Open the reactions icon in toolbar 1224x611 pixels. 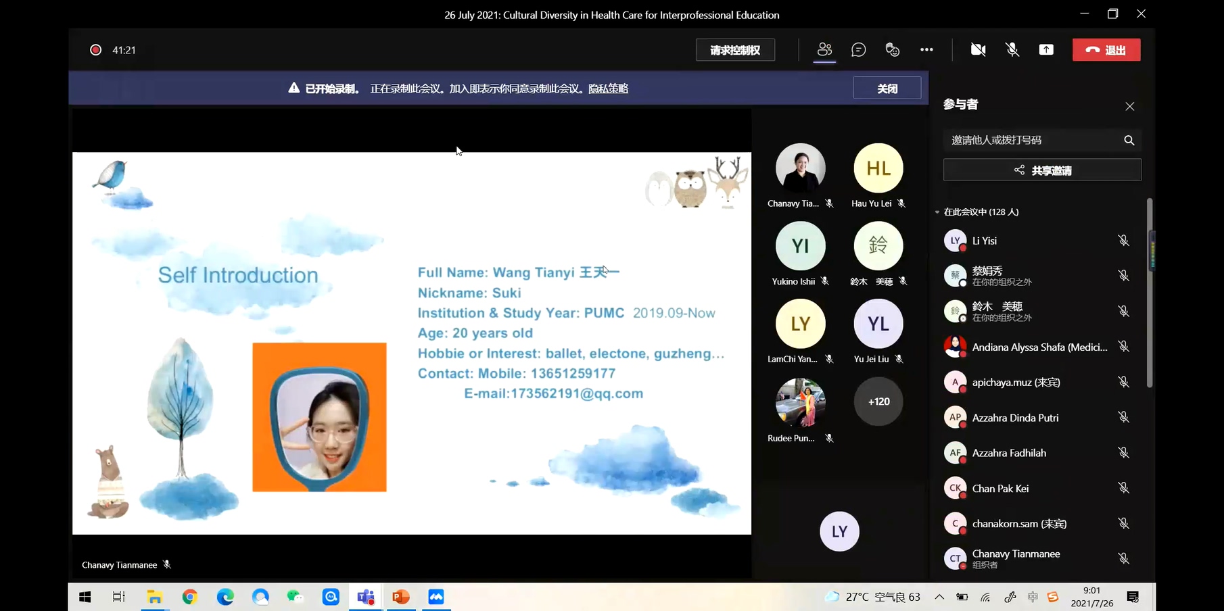893,49
